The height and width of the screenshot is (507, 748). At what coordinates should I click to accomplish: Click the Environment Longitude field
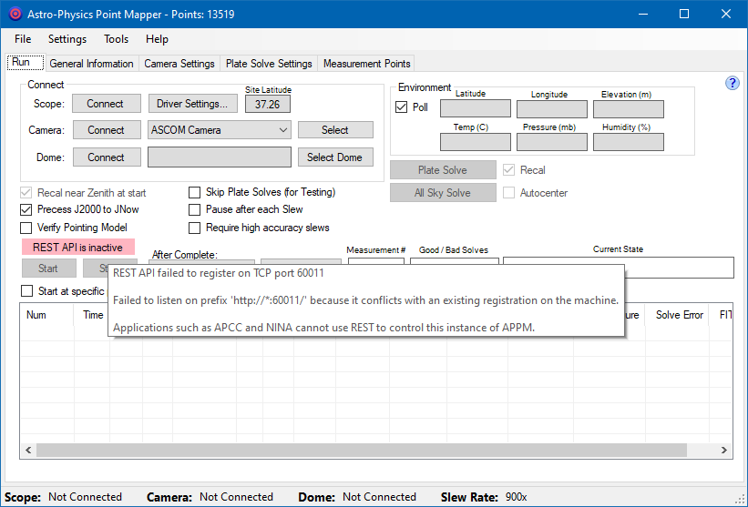pyautogui.click(x=552, y=108)
